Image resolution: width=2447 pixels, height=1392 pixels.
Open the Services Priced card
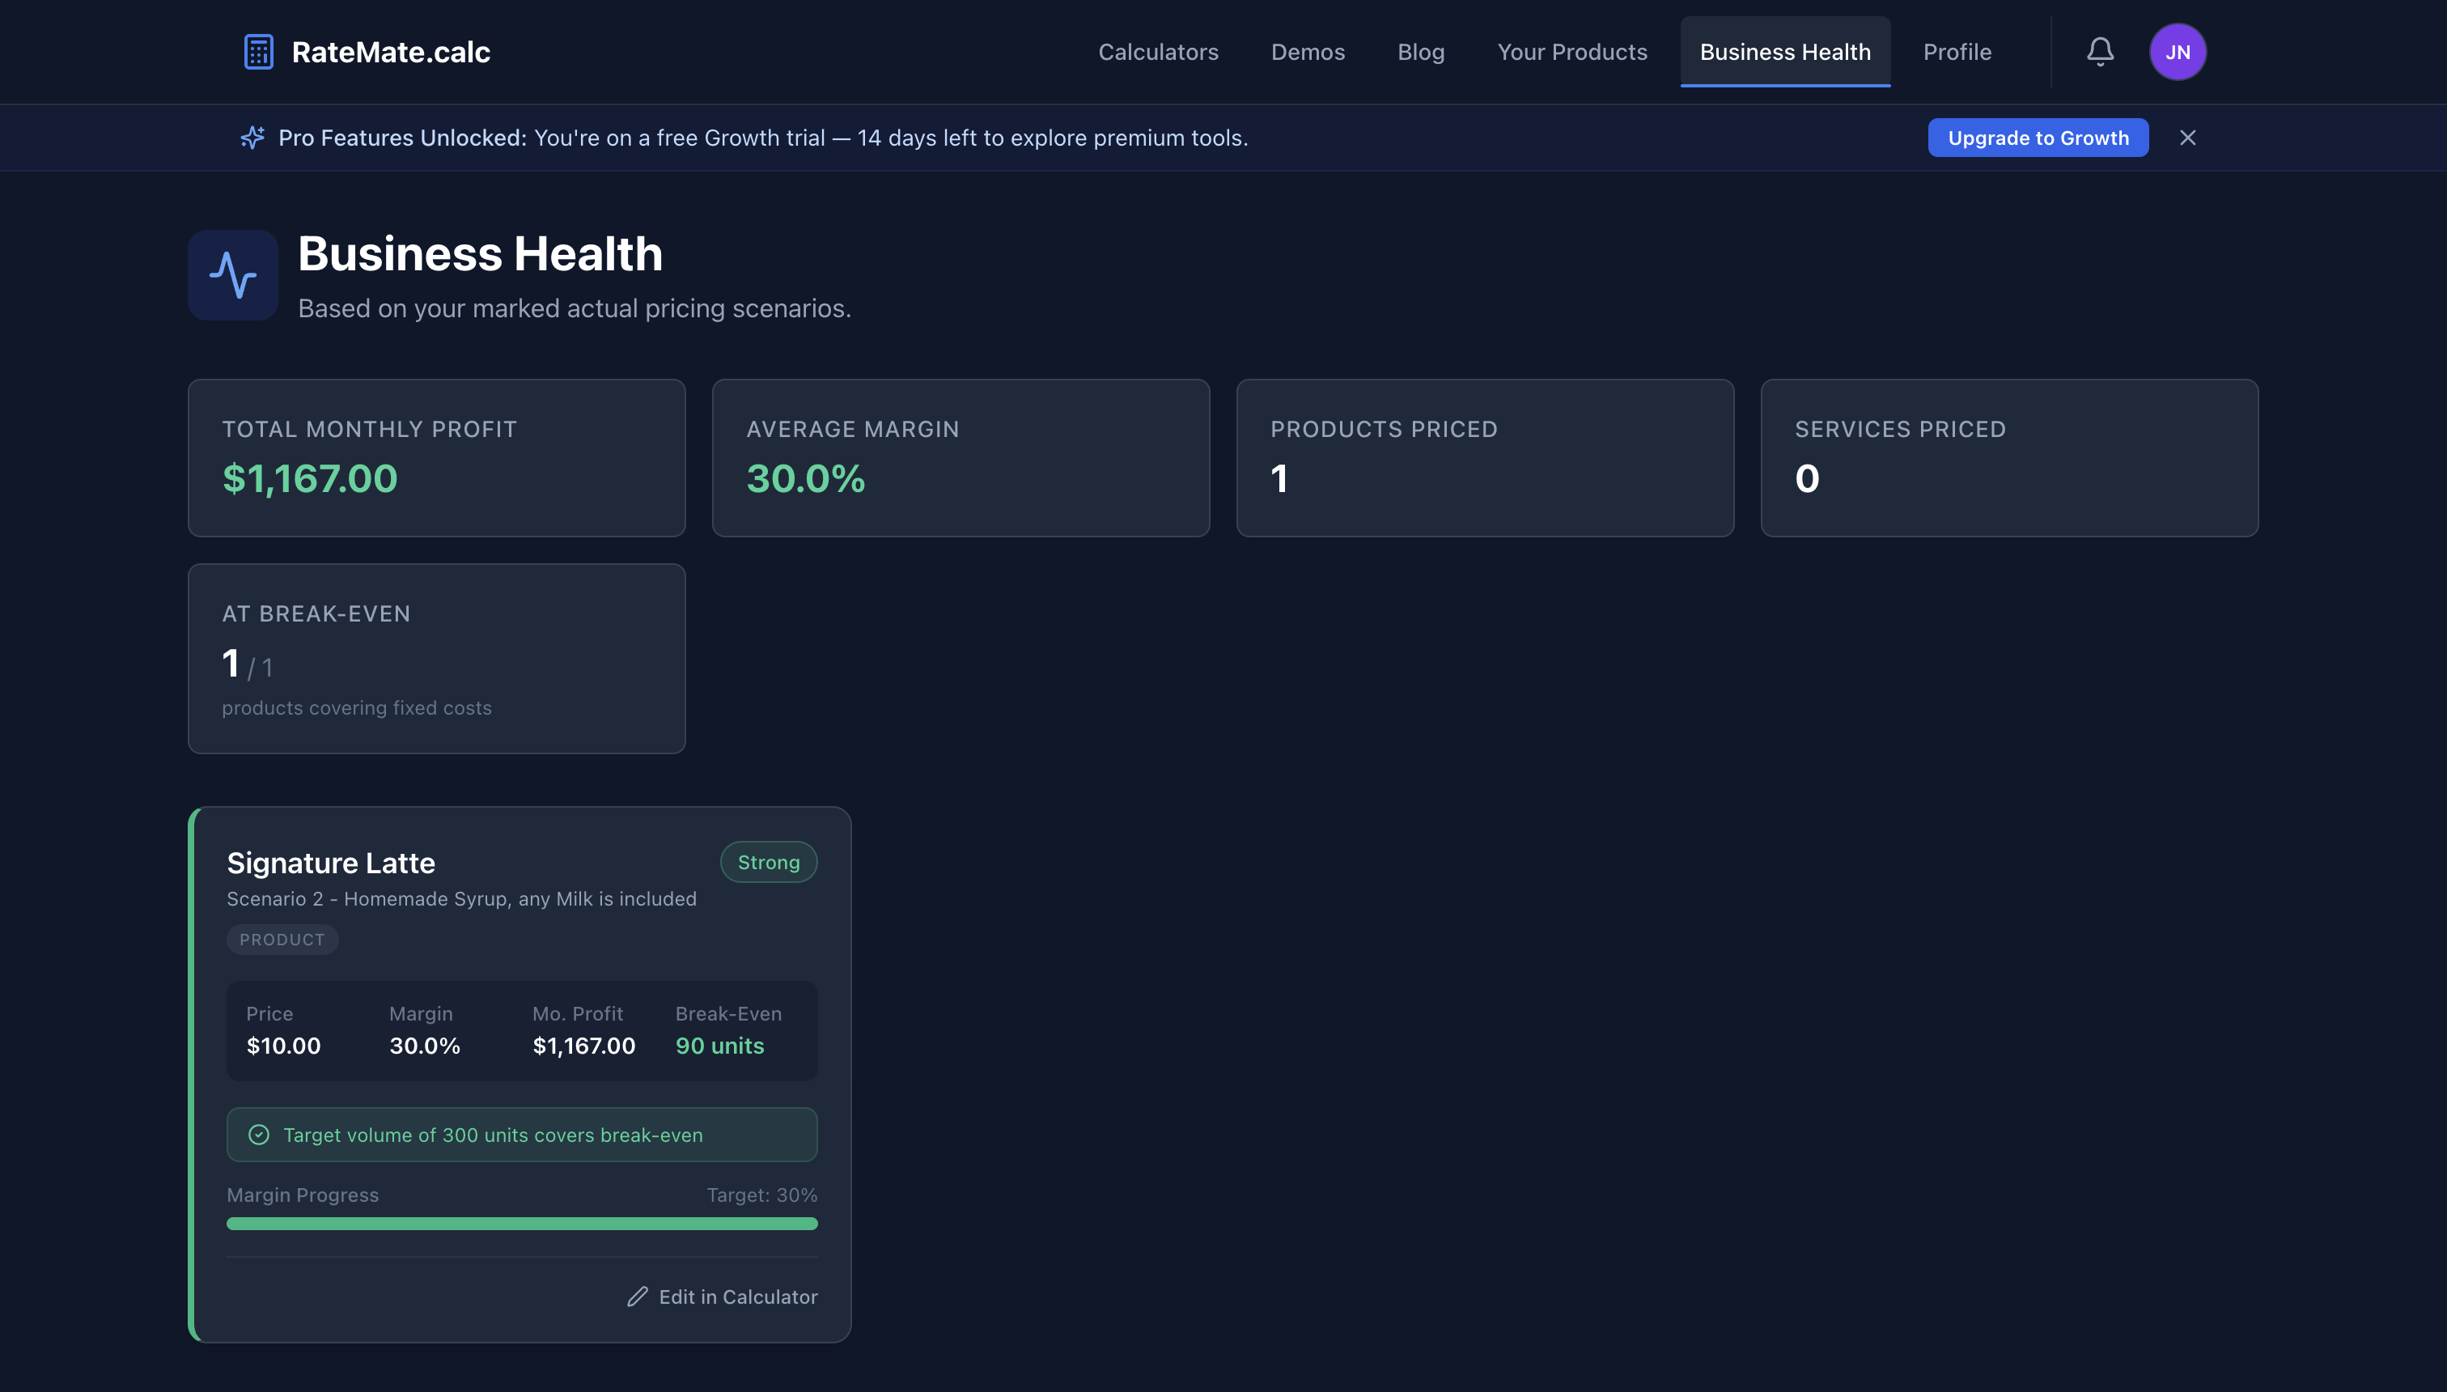(2009, 458)
